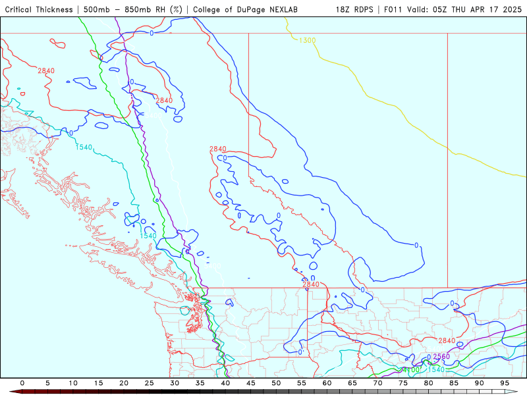The width and height of the screenshot is (527, 395).
Task: Click the "75" label on the color scale
Action: point(403,383)
